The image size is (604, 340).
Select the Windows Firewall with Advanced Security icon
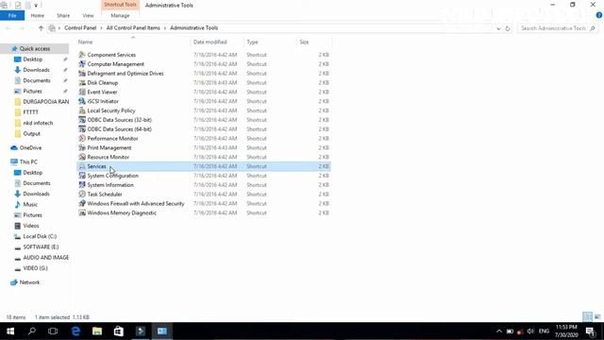pyautogui.click(x=82, y=203)
